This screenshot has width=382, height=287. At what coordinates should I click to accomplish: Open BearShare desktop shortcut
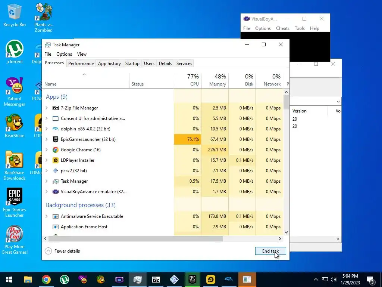[x=15, y=126]
